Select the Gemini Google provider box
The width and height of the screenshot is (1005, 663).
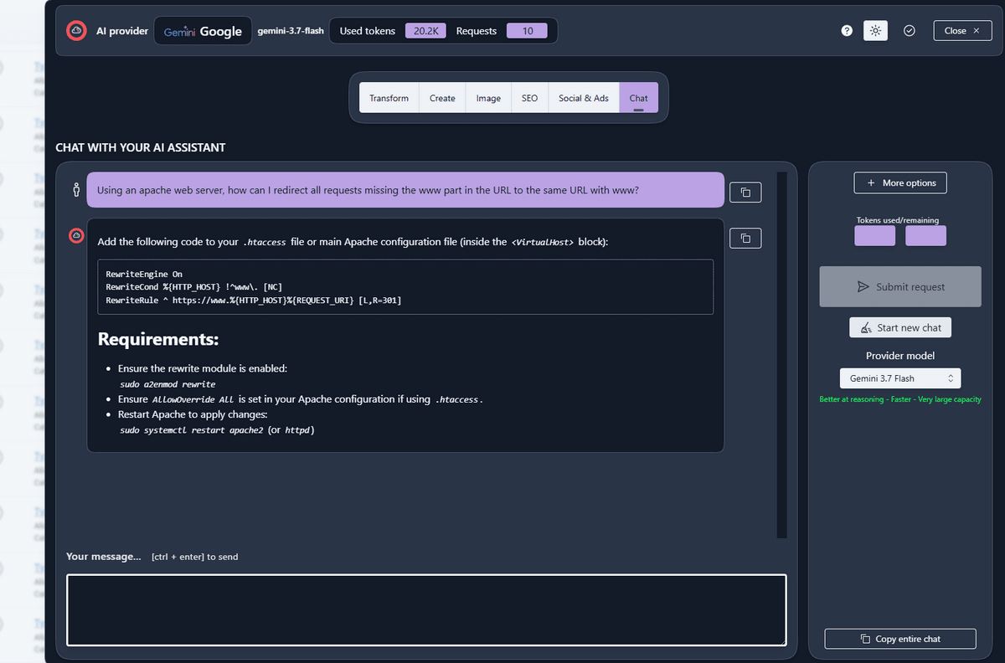[203, 31]
